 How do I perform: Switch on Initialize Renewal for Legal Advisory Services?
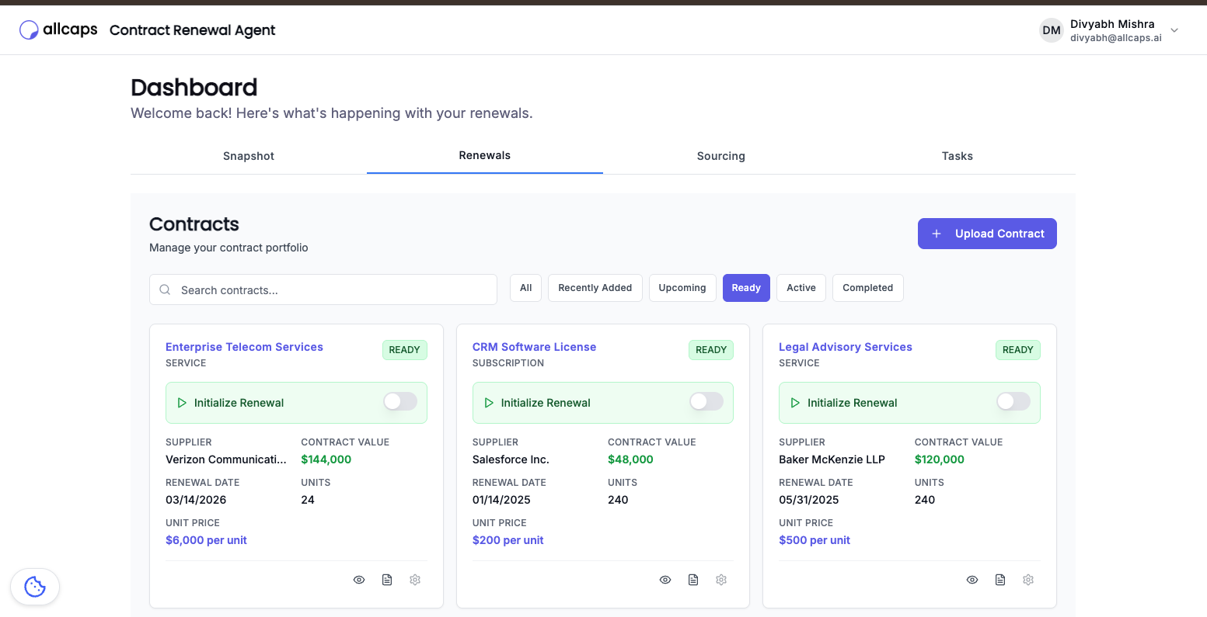click(1013, 401)
